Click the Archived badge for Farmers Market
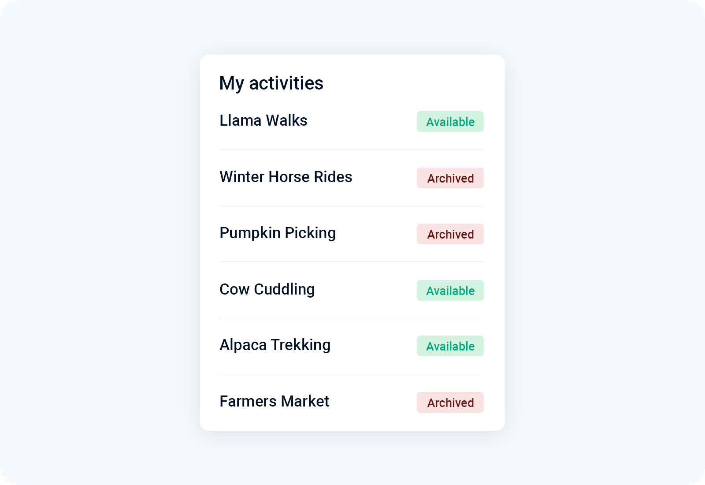The height and width of the screenshot is (485, 705). (x=450, y=403)
